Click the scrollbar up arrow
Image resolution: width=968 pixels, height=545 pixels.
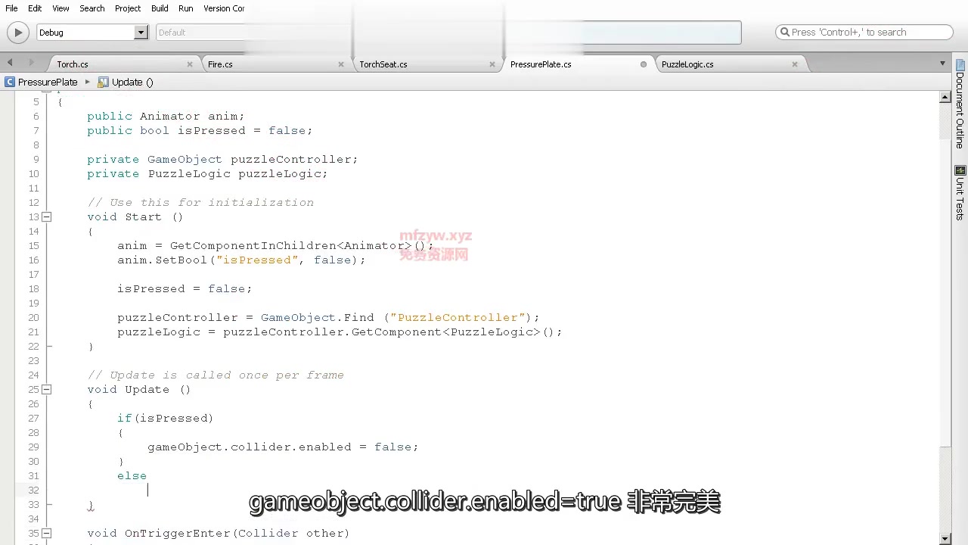(945, 97)
